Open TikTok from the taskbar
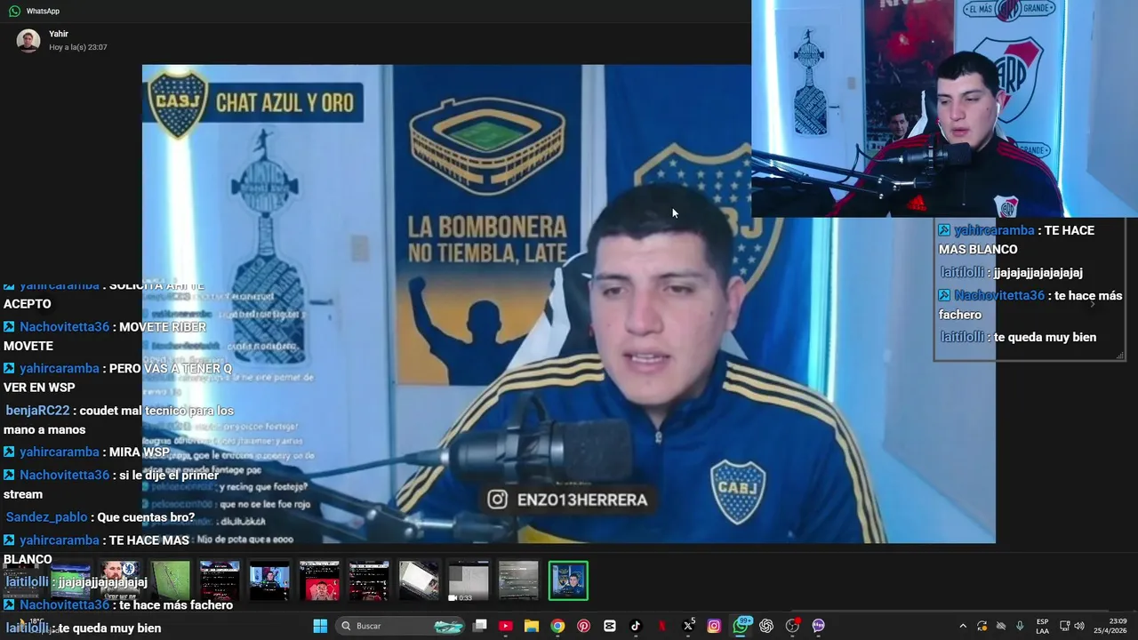This screenshot has height=640, width=1138. (x=636, y=626)
